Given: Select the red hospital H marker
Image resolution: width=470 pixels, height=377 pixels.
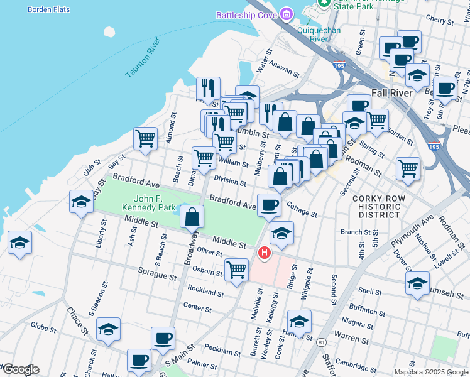Looking at the screenshot, I should coord(265,253).
